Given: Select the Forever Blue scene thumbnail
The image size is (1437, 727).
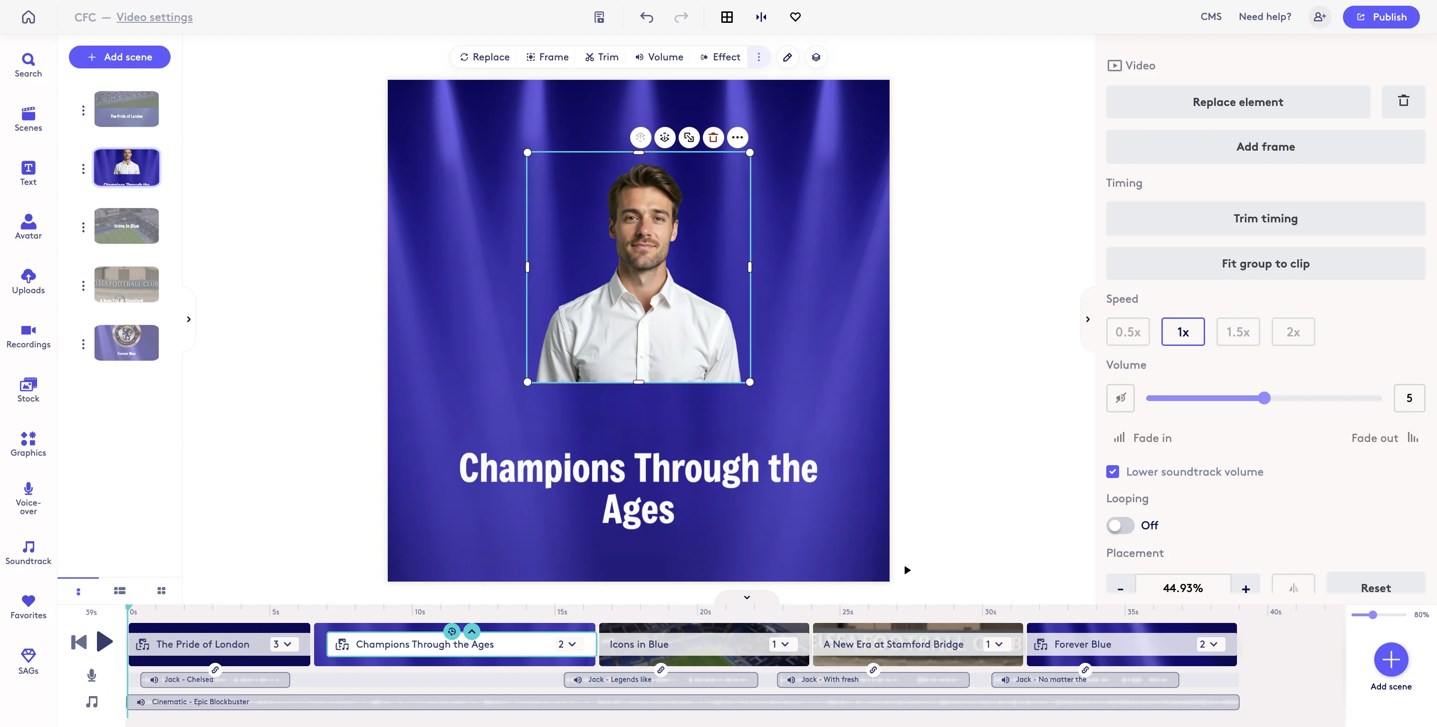Looking at the screenshot, I should pos(126,342).
